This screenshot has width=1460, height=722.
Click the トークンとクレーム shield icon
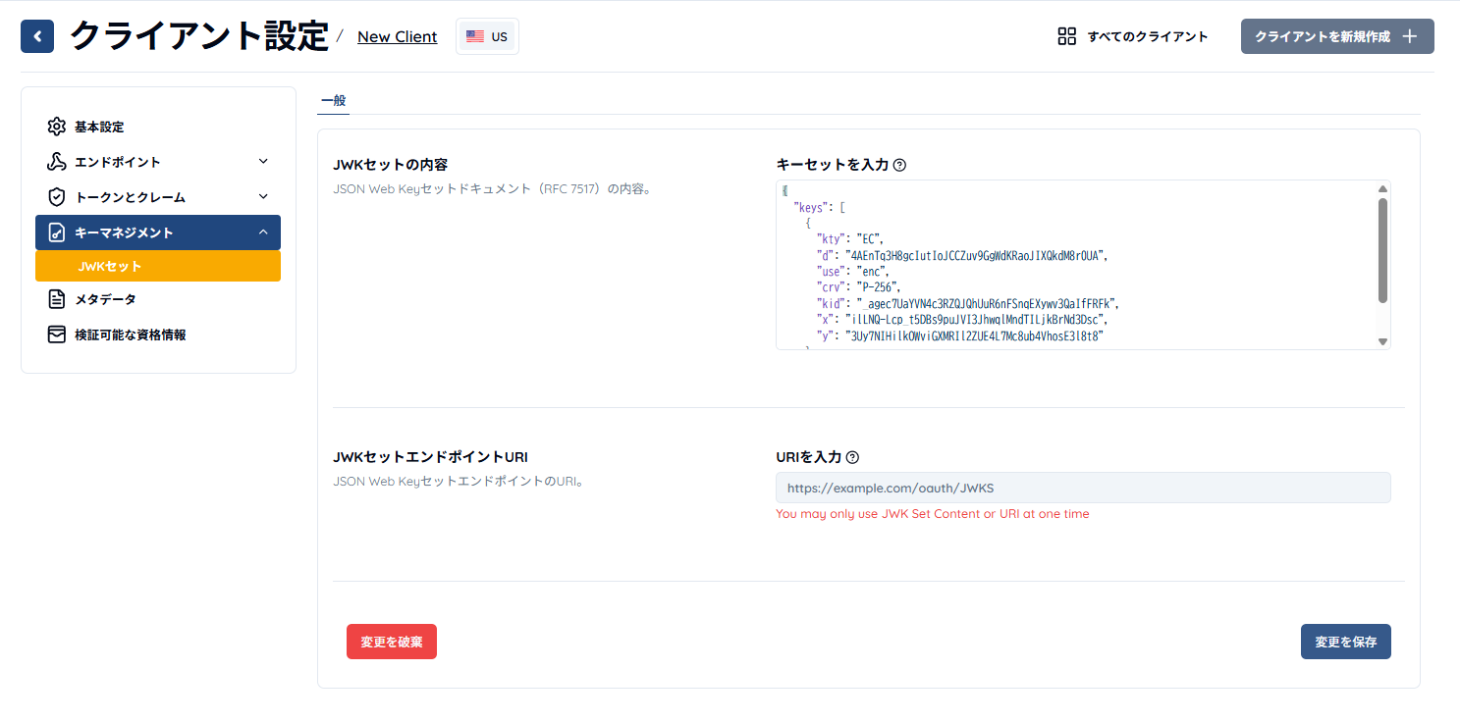57,196
